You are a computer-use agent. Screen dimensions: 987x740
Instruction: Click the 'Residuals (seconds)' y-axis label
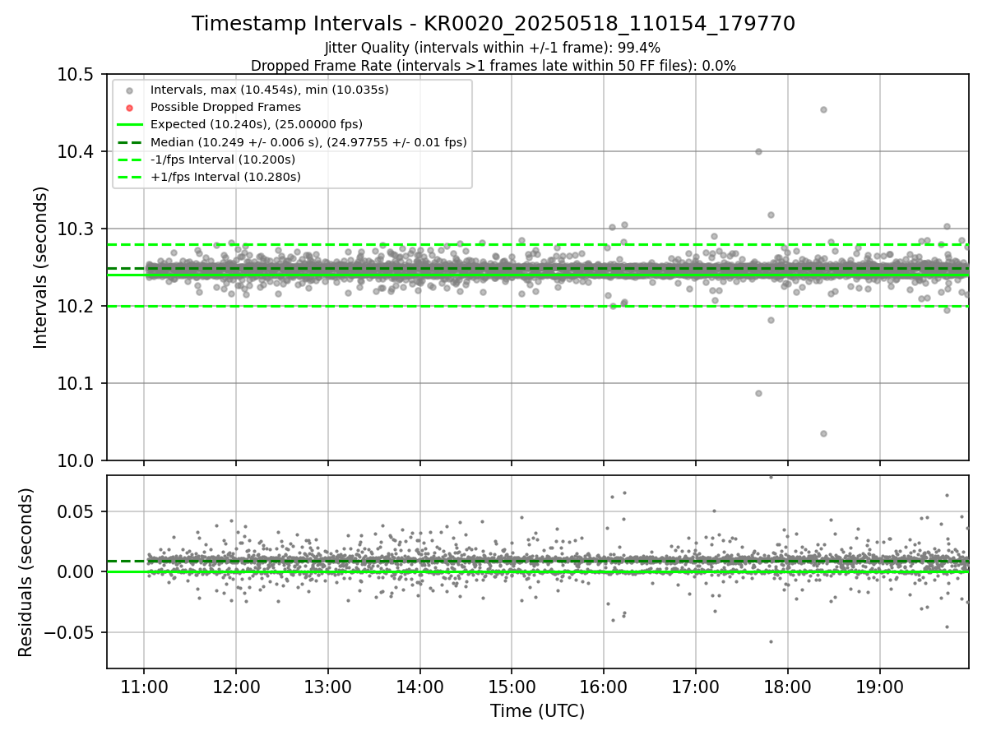pos(25,572)
